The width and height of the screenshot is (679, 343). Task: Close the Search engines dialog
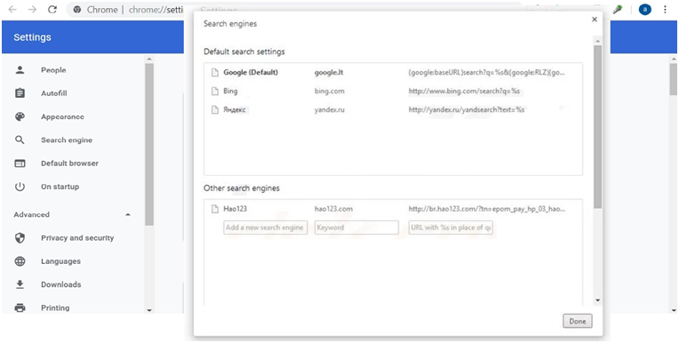(x=594, y=20)
